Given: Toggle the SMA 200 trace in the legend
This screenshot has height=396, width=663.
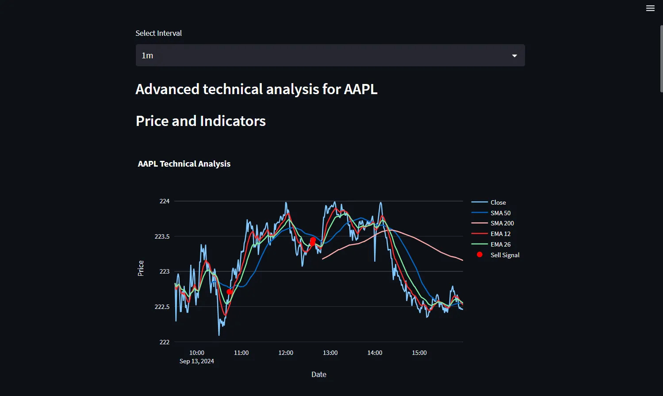Looking at the screenshot, I should coord(502,223).
